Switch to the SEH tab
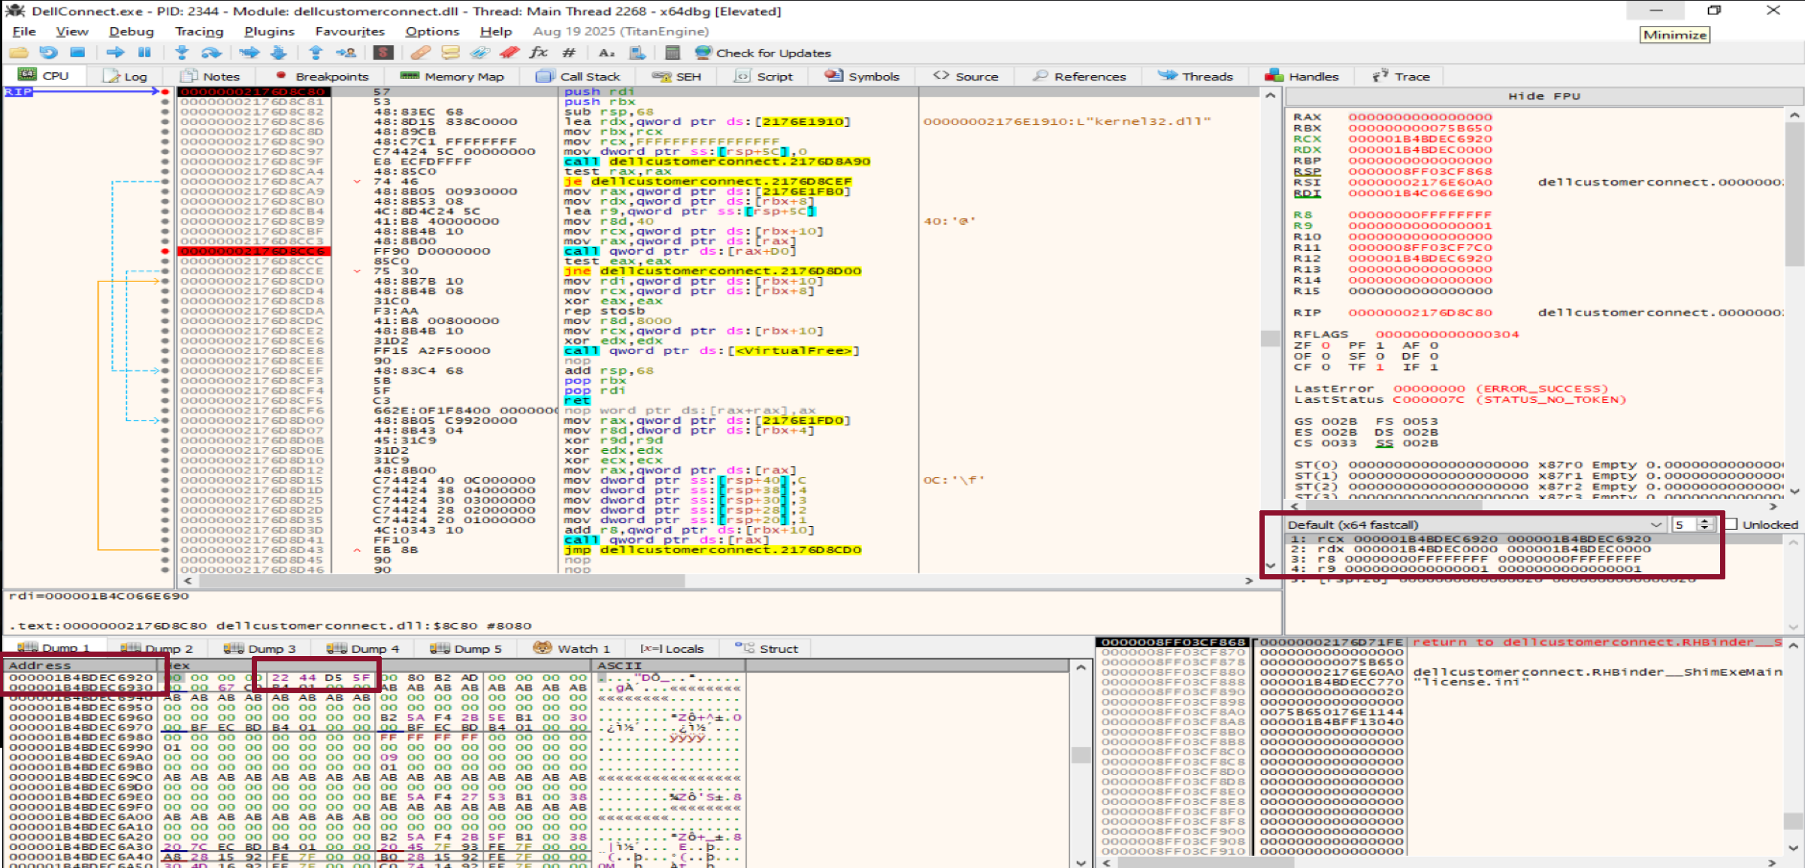 coord(676,77)
